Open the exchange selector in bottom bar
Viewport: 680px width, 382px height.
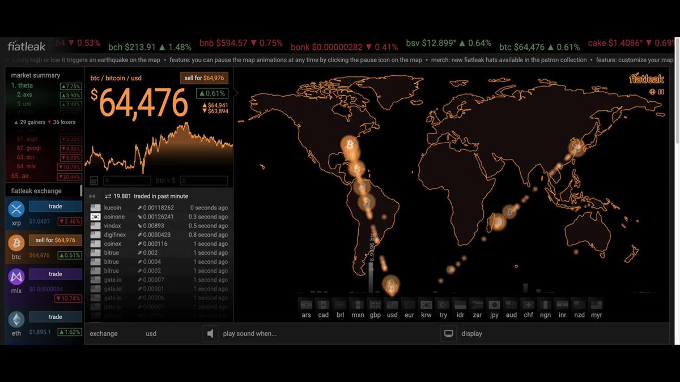104,334
